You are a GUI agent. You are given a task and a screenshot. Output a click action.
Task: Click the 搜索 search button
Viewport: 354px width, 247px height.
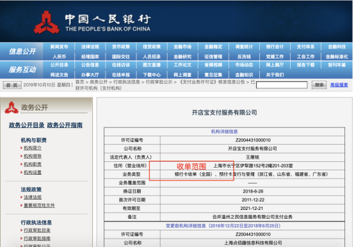pos(319,85)
